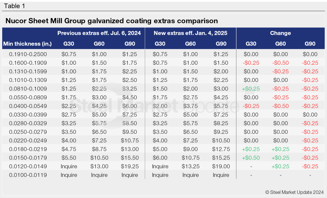The height and width of the screenshot is (198, 327).
Task: Select the $19.25 previous G90 value
Action: tap(130, 166)
